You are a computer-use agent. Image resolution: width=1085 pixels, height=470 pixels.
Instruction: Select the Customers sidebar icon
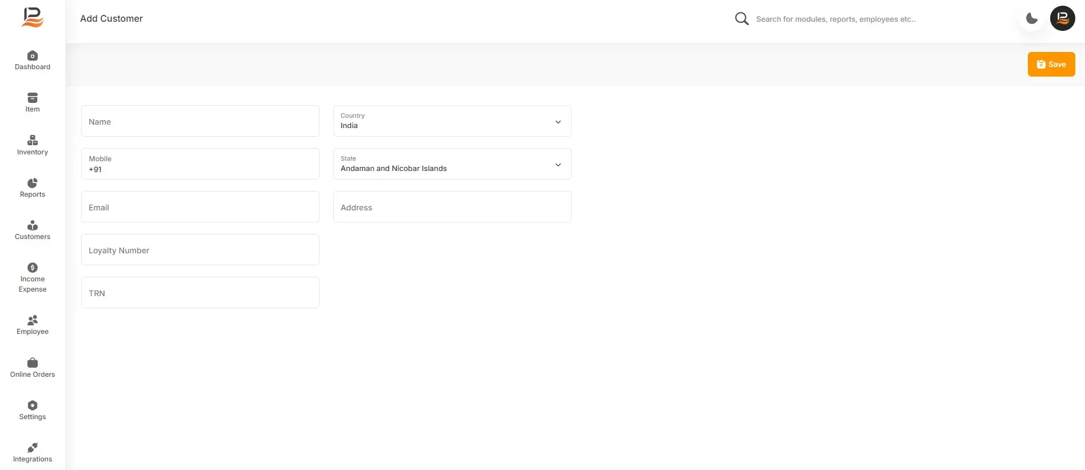point(33,225)
